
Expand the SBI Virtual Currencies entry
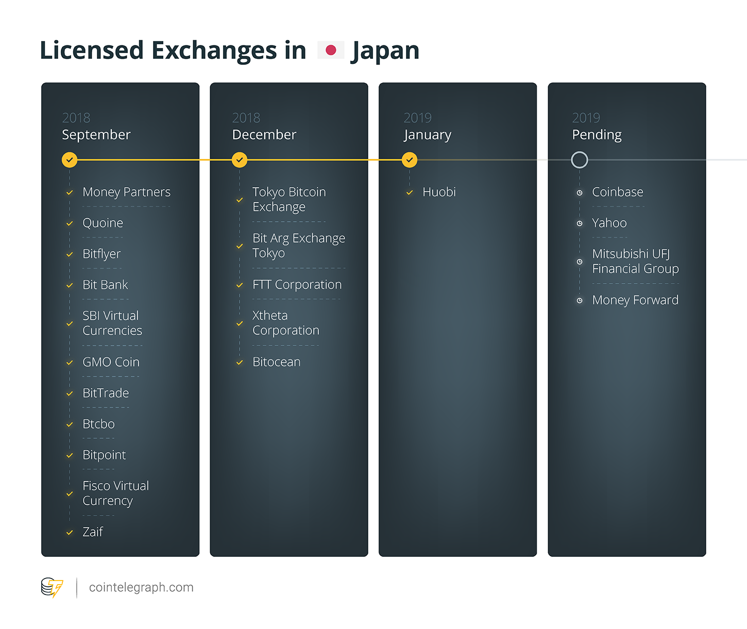pos(112,323)
